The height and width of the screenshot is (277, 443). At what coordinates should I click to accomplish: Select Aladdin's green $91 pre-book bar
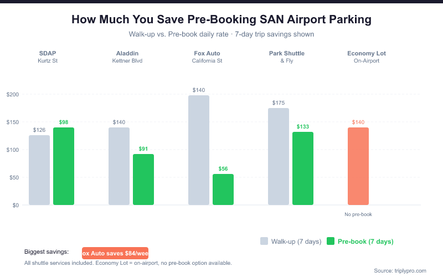click(x=143, y=179)
